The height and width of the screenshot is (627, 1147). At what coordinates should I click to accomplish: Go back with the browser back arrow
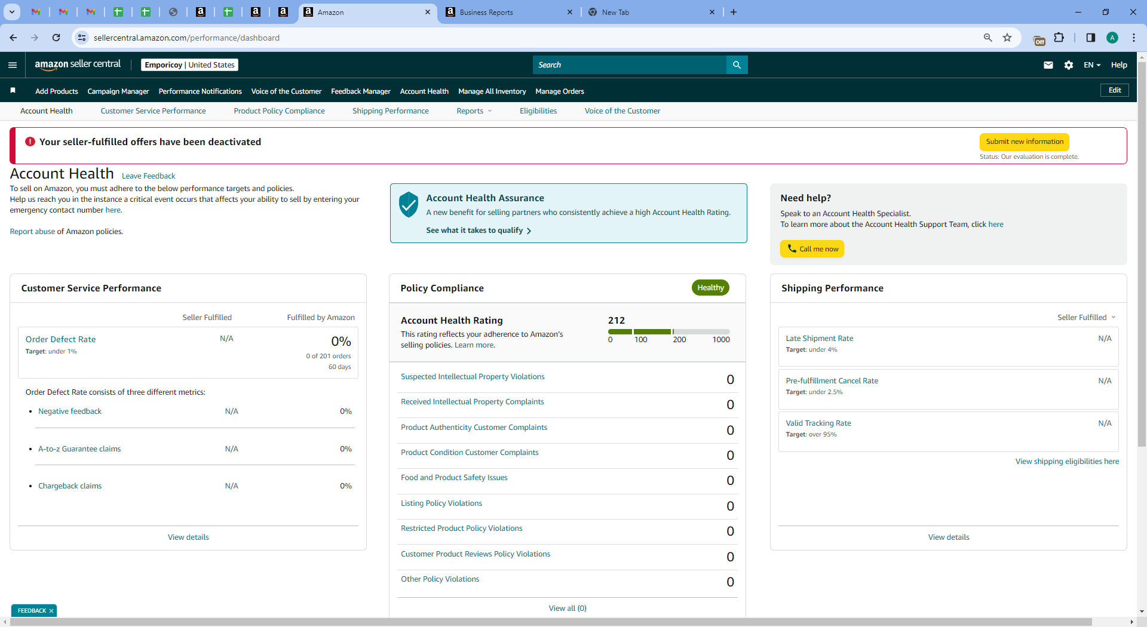coord(13,38)
